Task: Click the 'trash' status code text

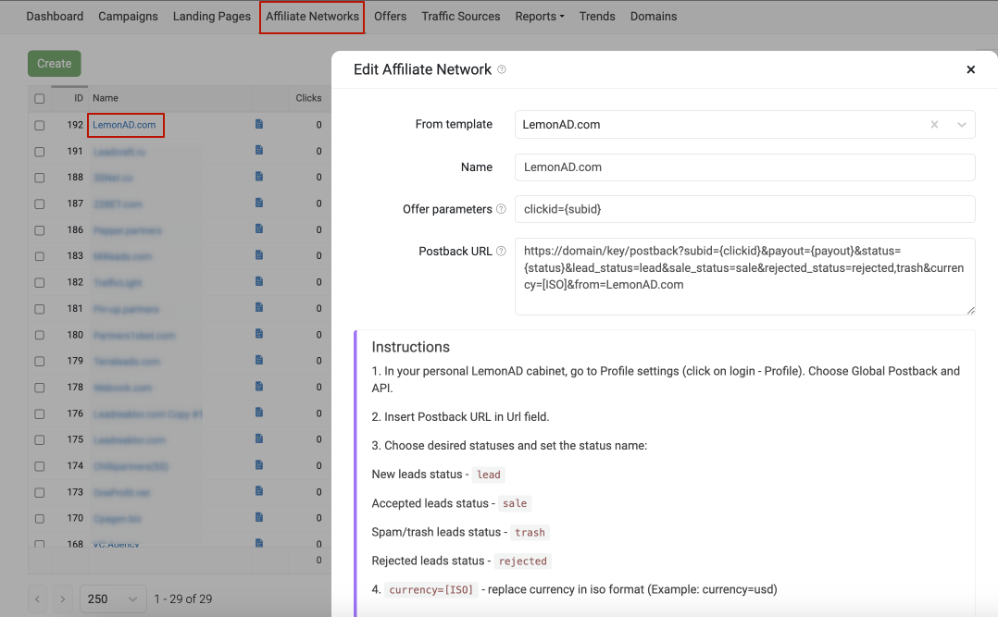Action: coord(530,533)
